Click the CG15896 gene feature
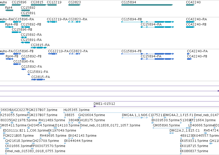 pyautogui.click(x=17, y=5)
